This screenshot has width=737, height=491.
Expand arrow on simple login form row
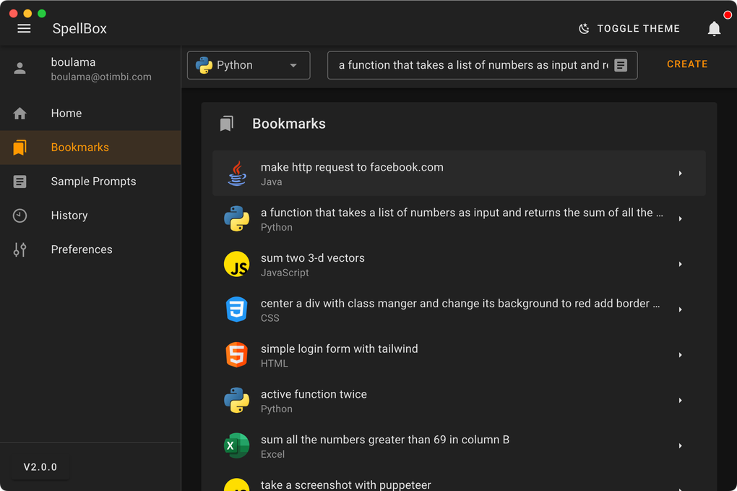680,355
